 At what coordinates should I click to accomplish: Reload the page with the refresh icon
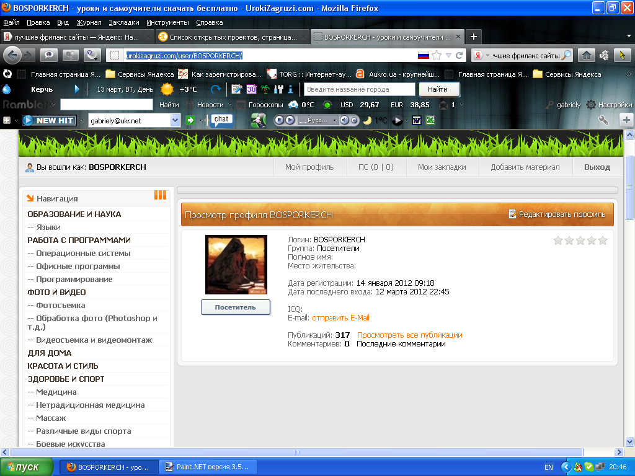[459, 55]
